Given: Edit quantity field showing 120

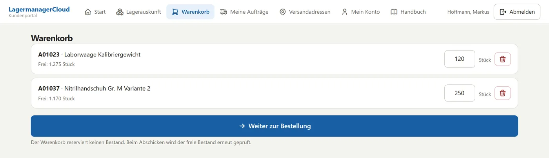Looking at the screenshot, I should pos(460,59).
